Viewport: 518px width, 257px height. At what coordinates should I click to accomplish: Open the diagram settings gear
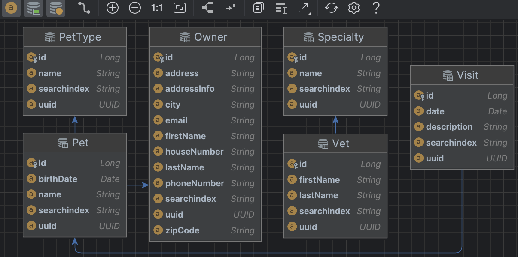353,8
